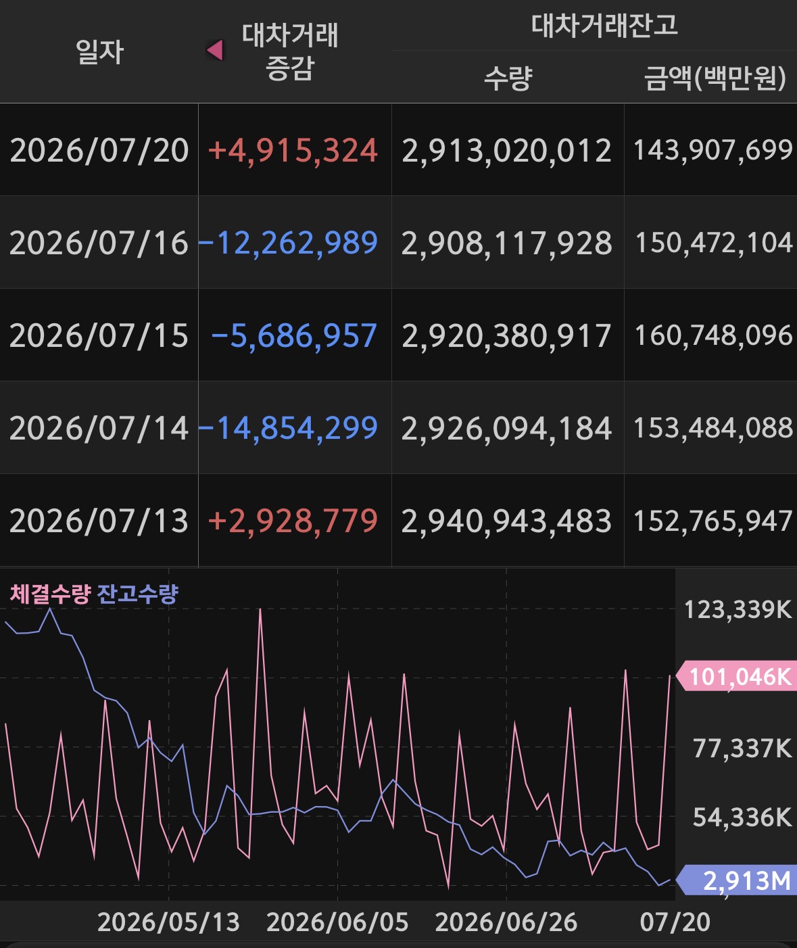Tap the +4,915,324 change value

tap(293, 150)
